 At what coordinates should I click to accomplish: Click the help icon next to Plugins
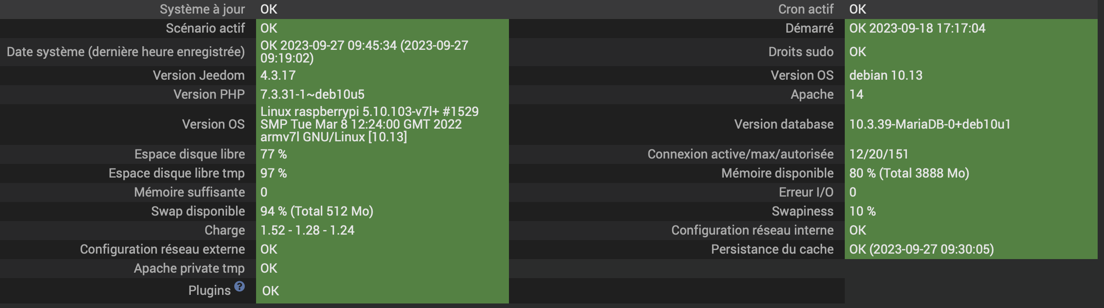(240, 286)
